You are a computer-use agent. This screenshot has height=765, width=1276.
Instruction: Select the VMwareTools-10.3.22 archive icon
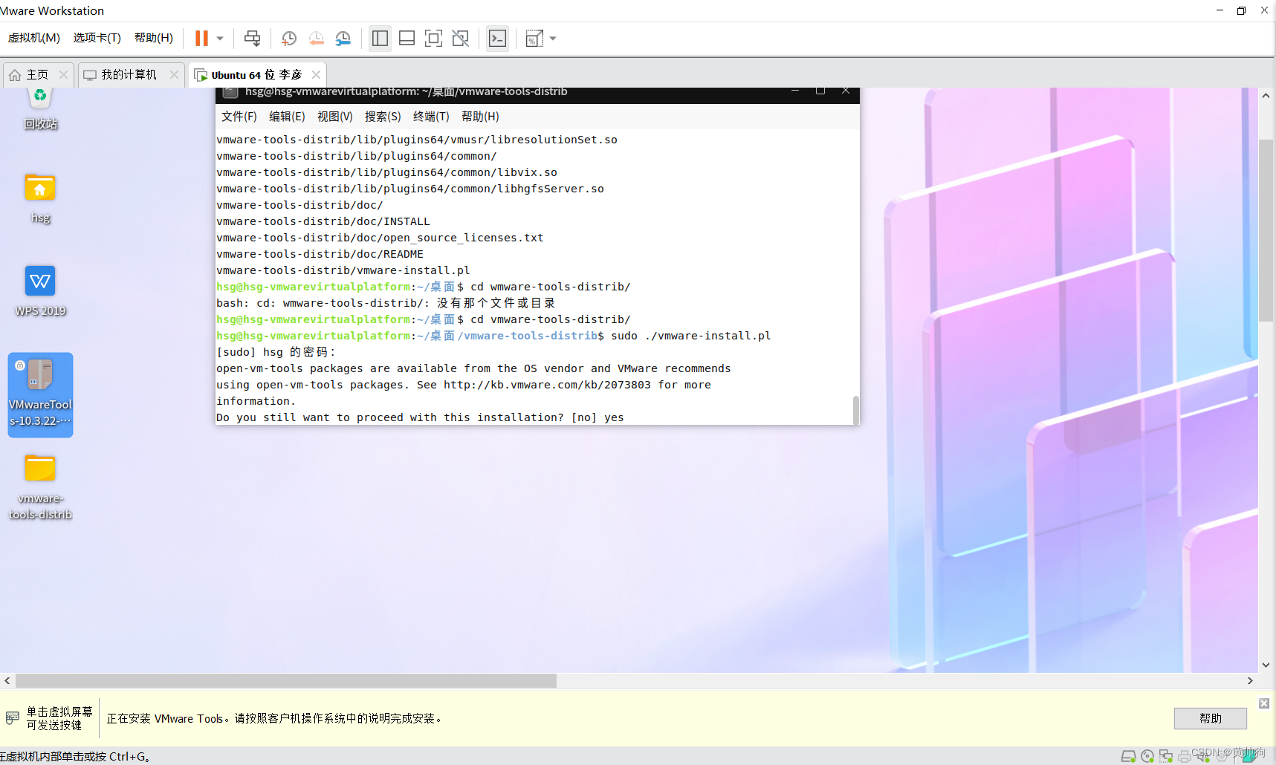pos(40,394)
